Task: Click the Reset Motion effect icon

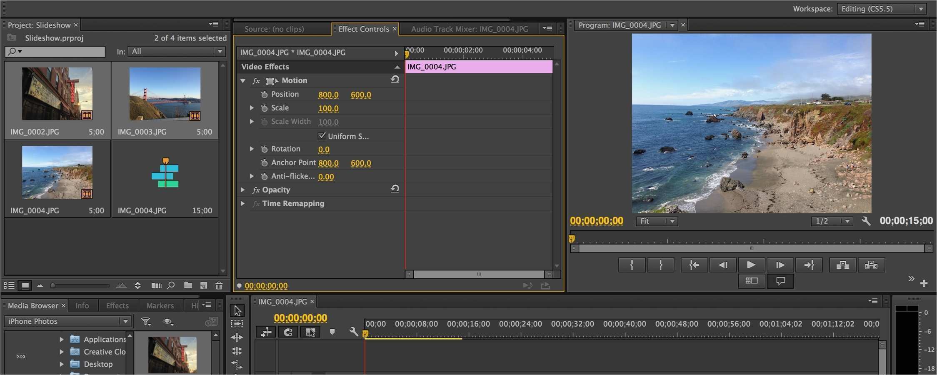Action: click(x=395, y=80)
